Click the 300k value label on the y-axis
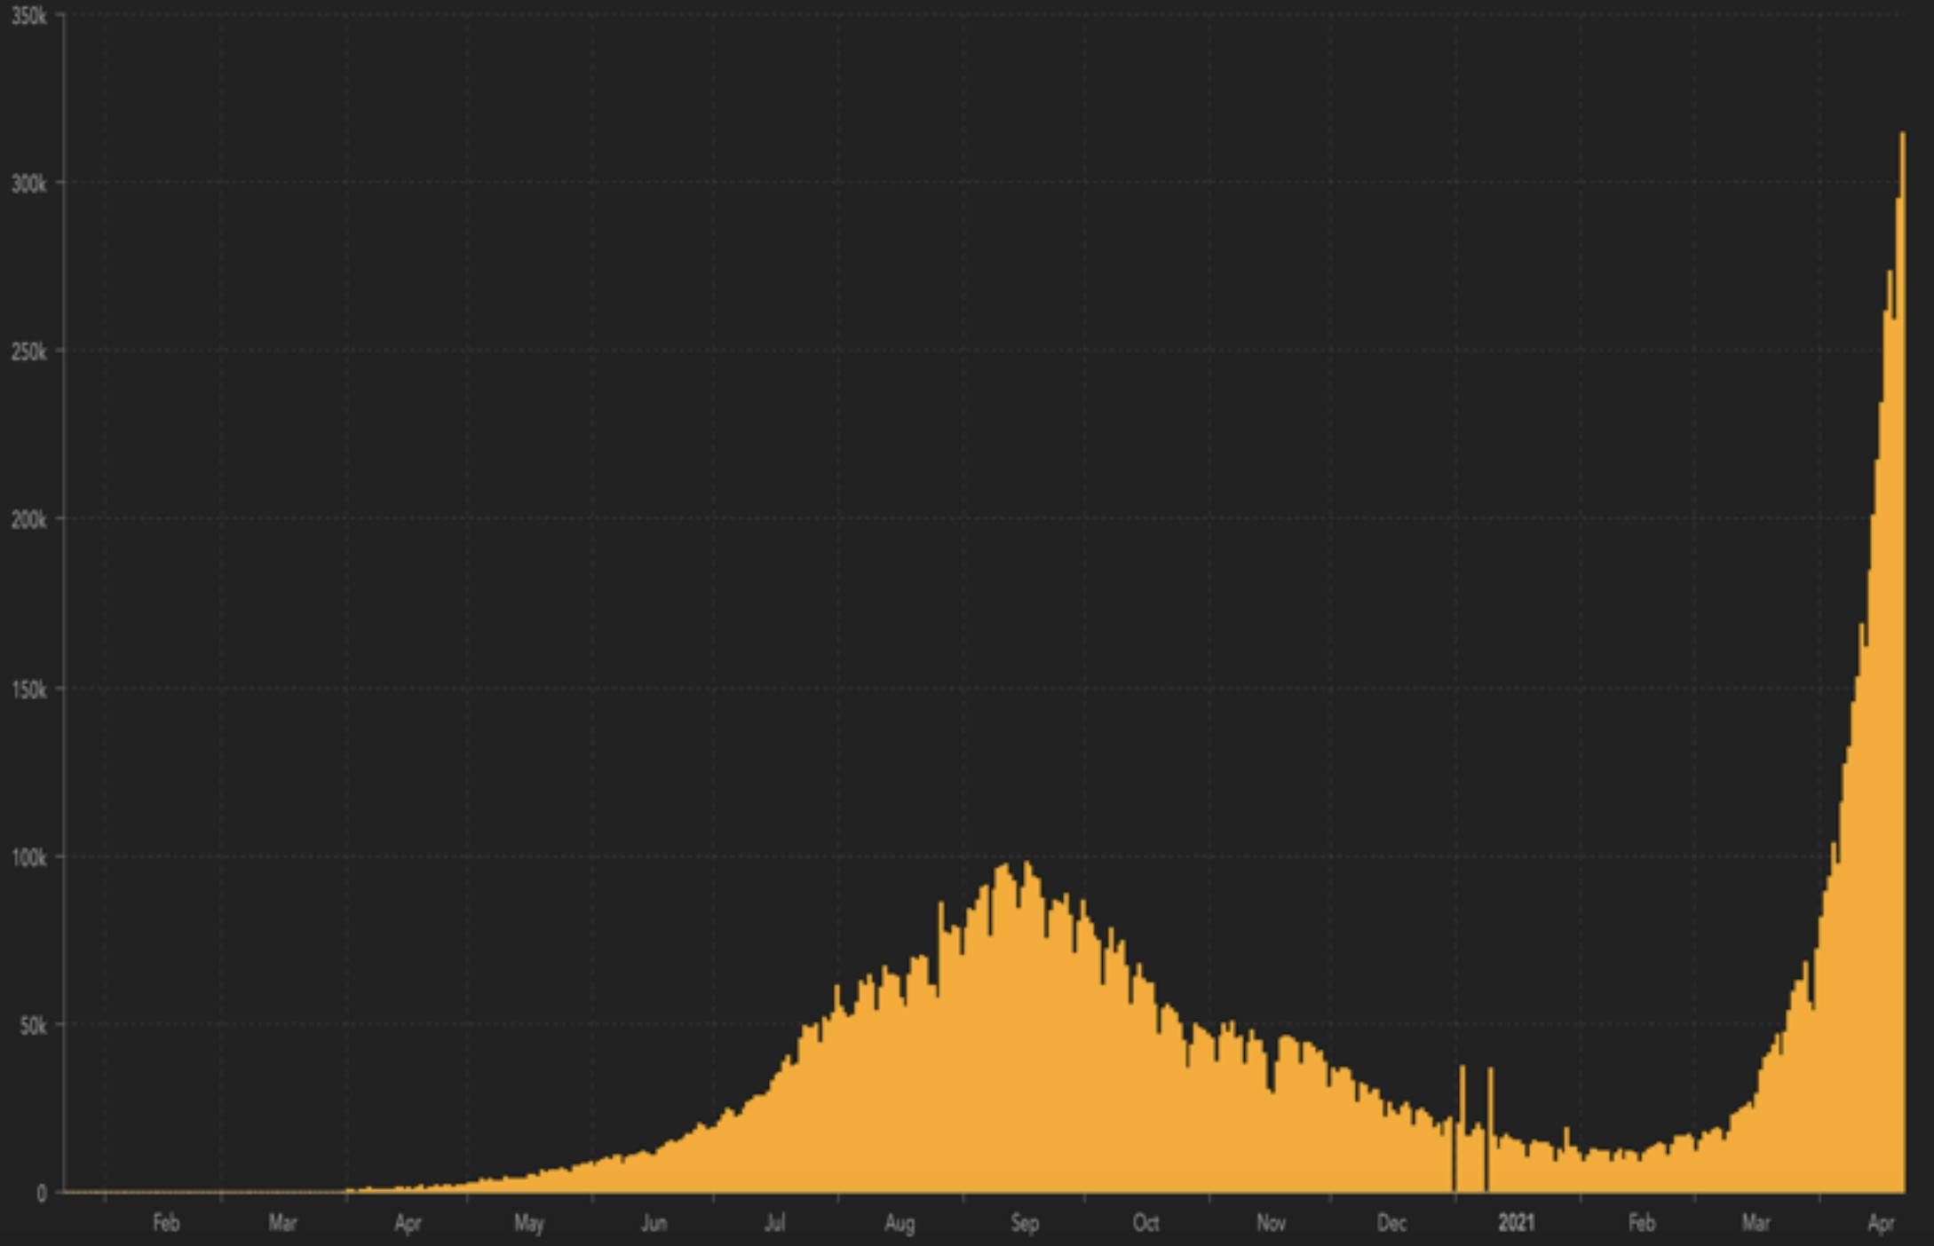Viewport: 1934px width, 1246px height. coord(29,184)
